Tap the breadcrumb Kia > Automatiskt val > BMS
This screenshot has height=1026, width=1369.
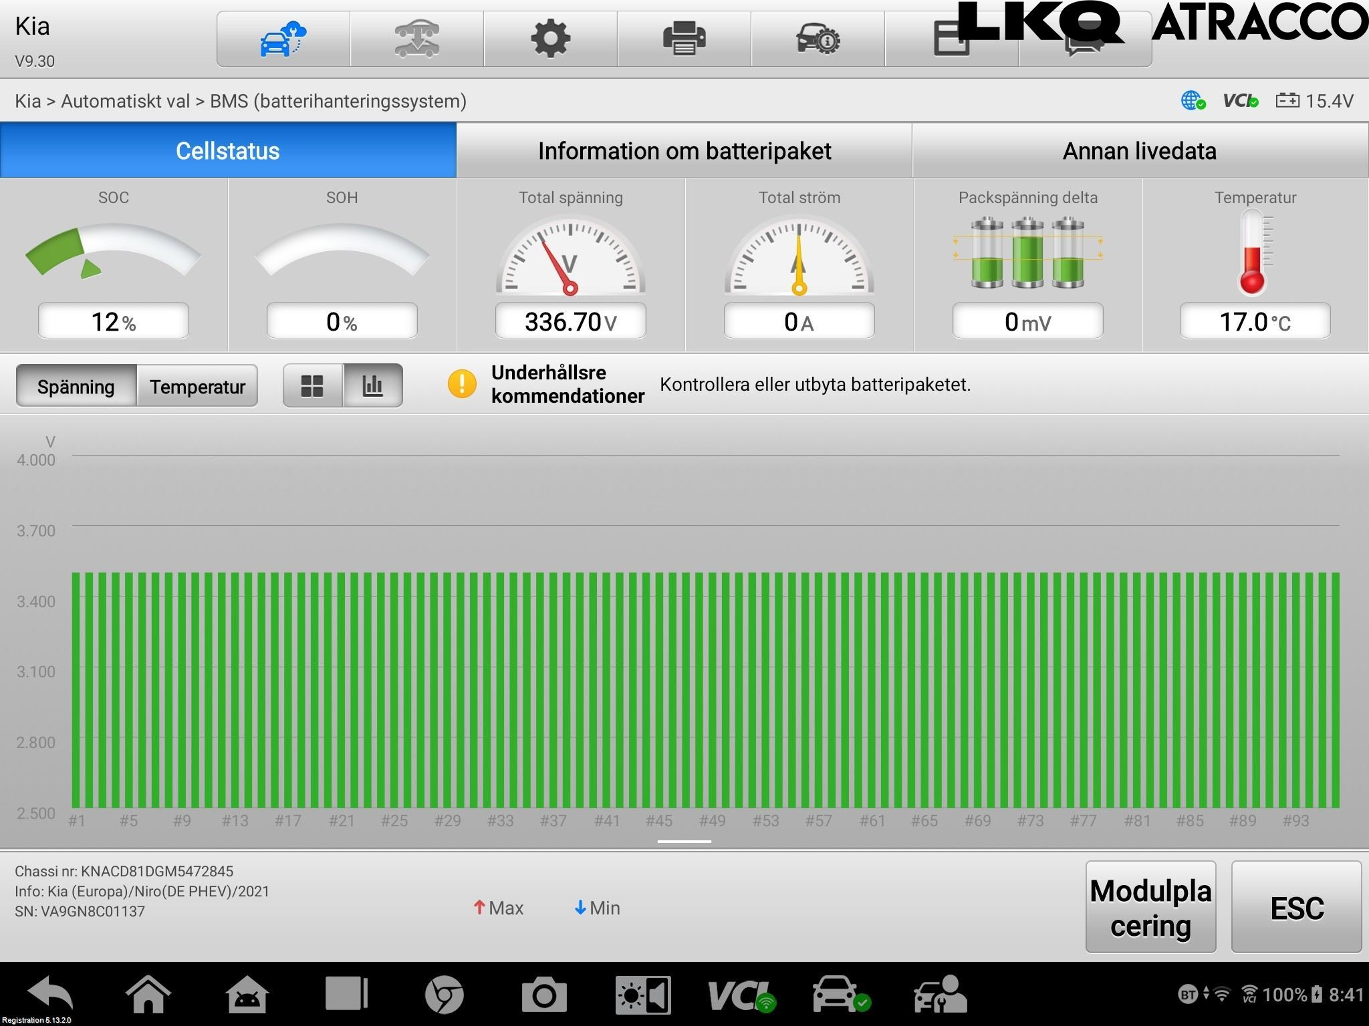point(241,101)
